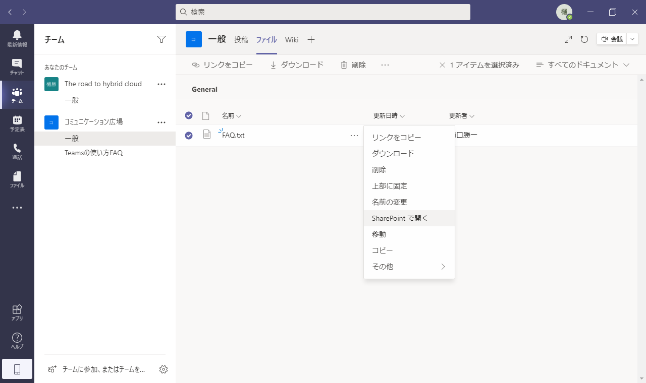The height and width of the screenshot is (383, 646).
Task: Choose 削除 in the context menu
Action: pos(409,170)
